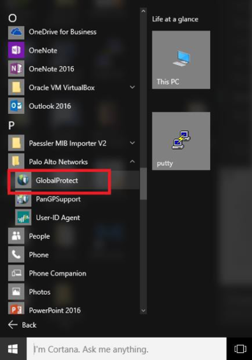Click the User-ID Agent icon
The height and width of the screenshot is (360, 252).
click(23, 218)
